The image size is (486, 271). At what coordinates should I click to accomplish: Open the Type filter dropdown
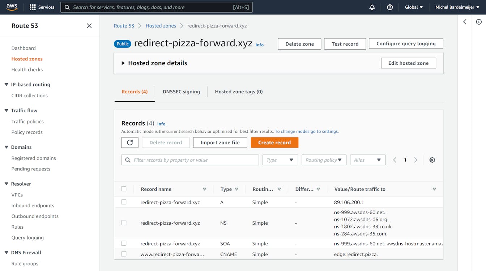tap(280, 160)
